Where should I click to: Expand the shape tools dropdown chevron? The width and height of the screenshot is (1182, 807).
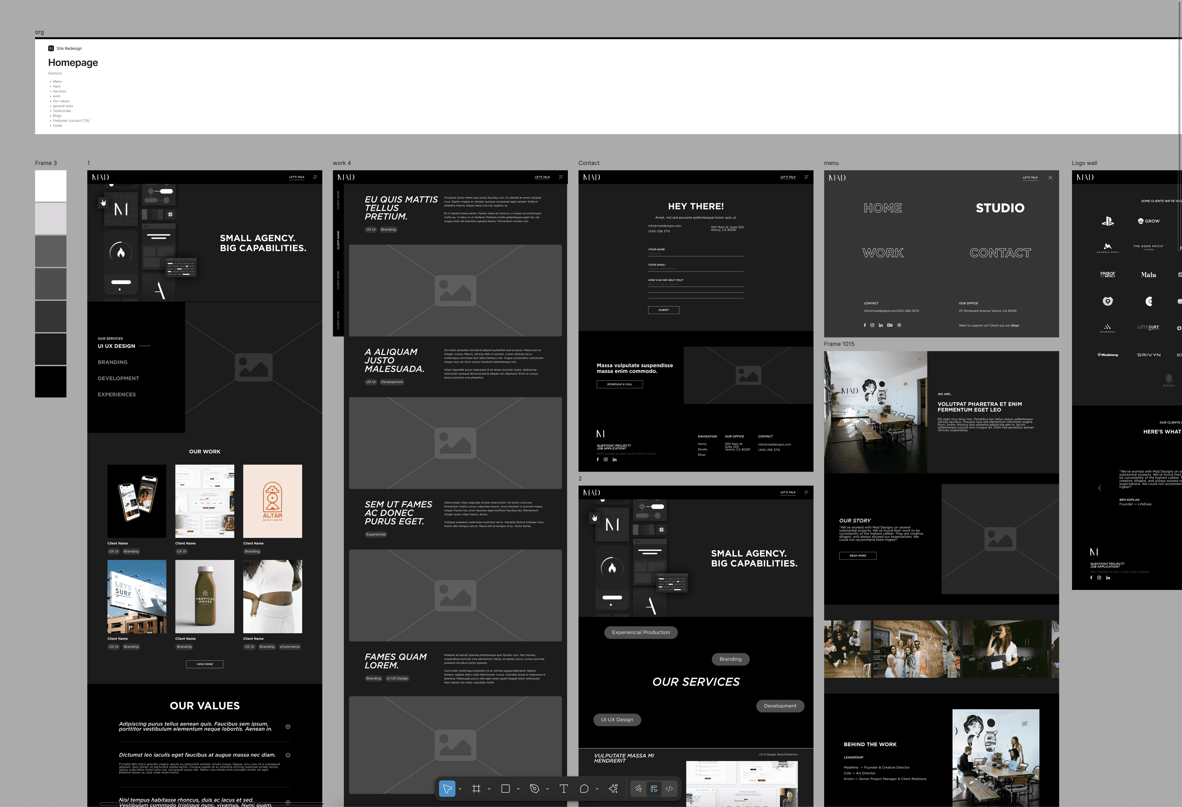point(518,789)
